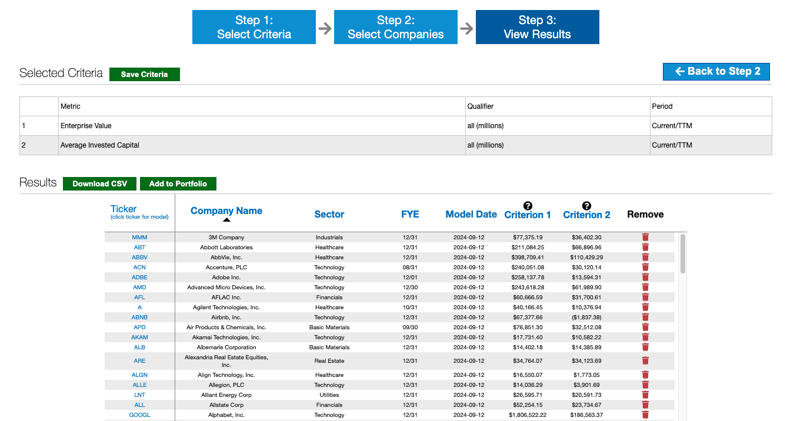Image resolution: width=787 pixels, height=421 pixels.
Task: Click Alphabet's $1,806,522.22 Criterion 1 value
Action: pyautogui.click(x=528, y=415)
